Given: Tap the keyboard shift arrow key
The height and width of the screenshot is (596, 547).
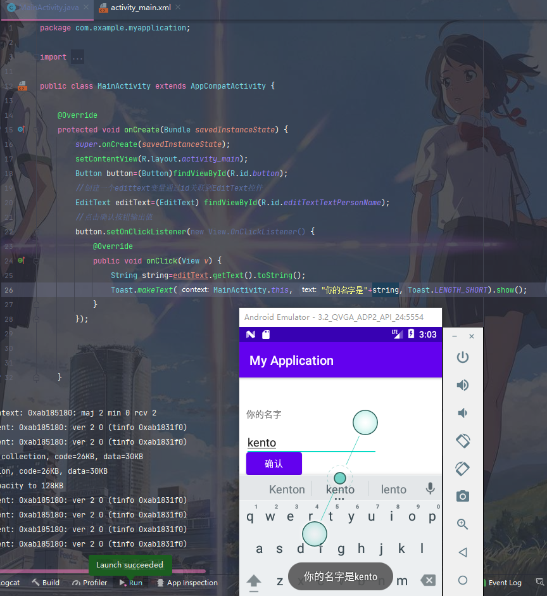Looking at the screenshot, I should (254, 582).
